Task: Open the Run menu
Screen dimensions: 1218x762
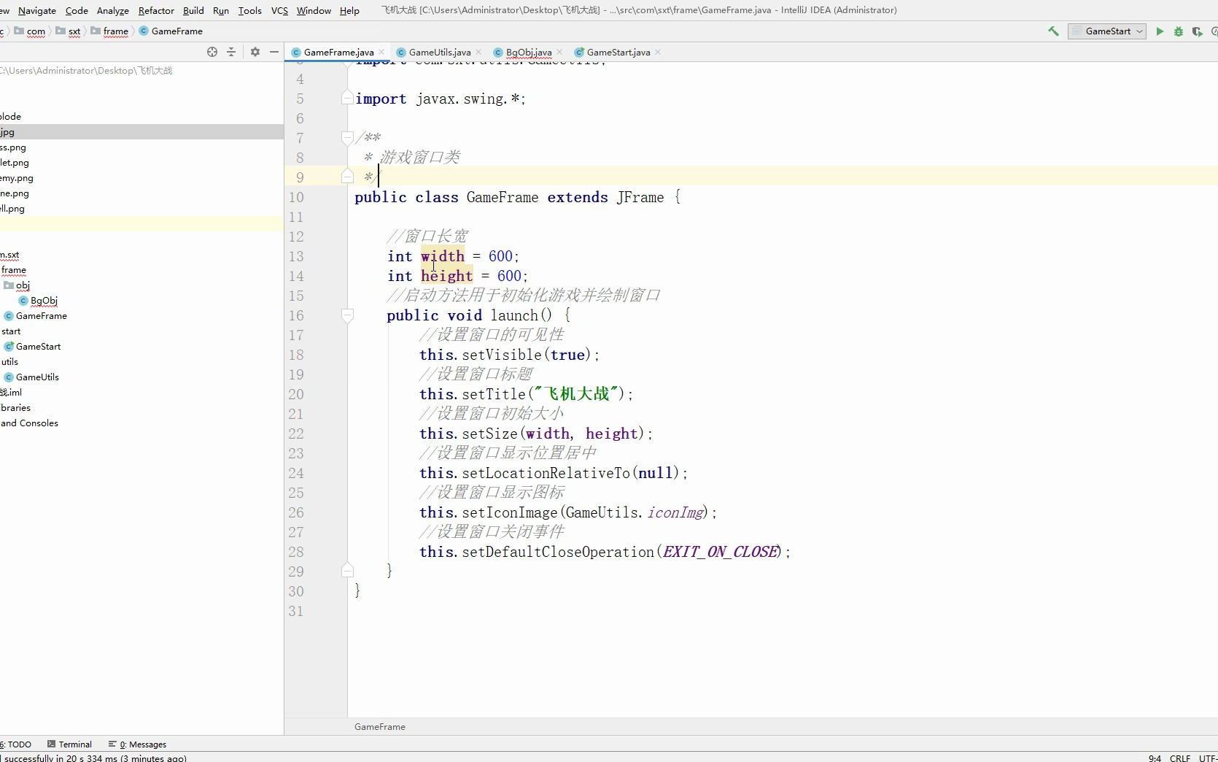Action: point(221,10)
